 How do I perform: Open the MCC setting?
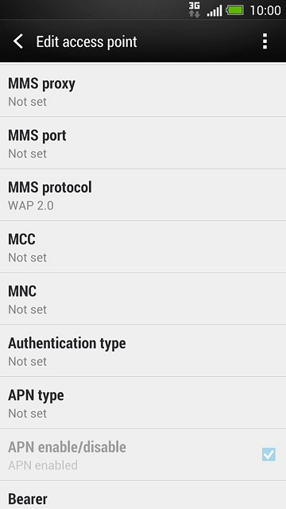[x=143, y=247]
